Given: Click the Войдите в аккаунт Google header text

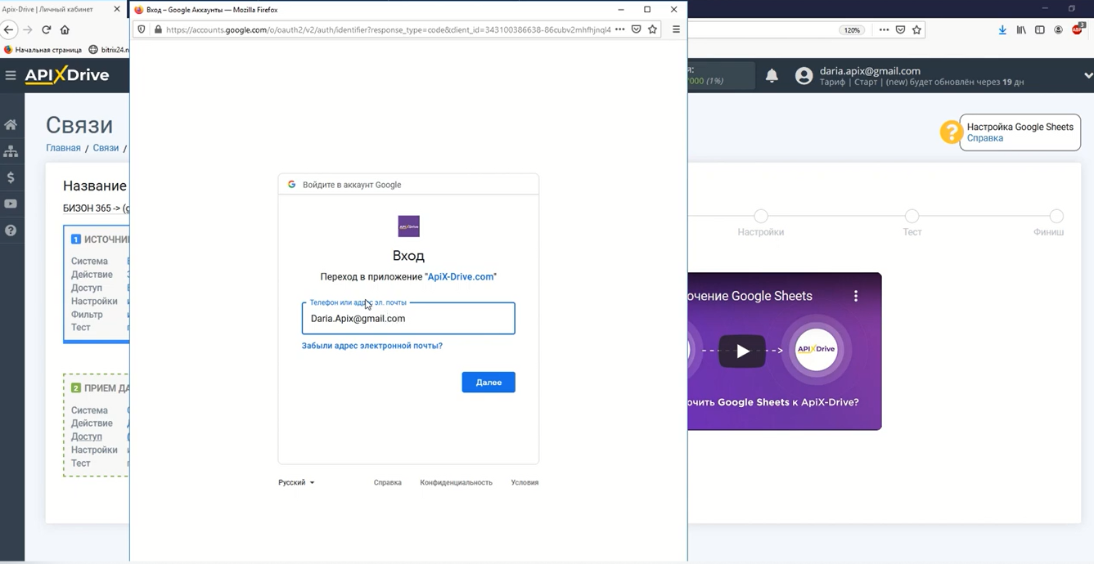Looking at the screenshot, I should pos(352,185).
